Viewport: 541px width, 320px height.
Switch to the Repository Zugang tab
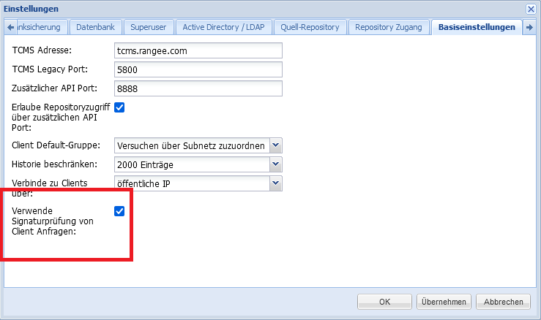388,28
